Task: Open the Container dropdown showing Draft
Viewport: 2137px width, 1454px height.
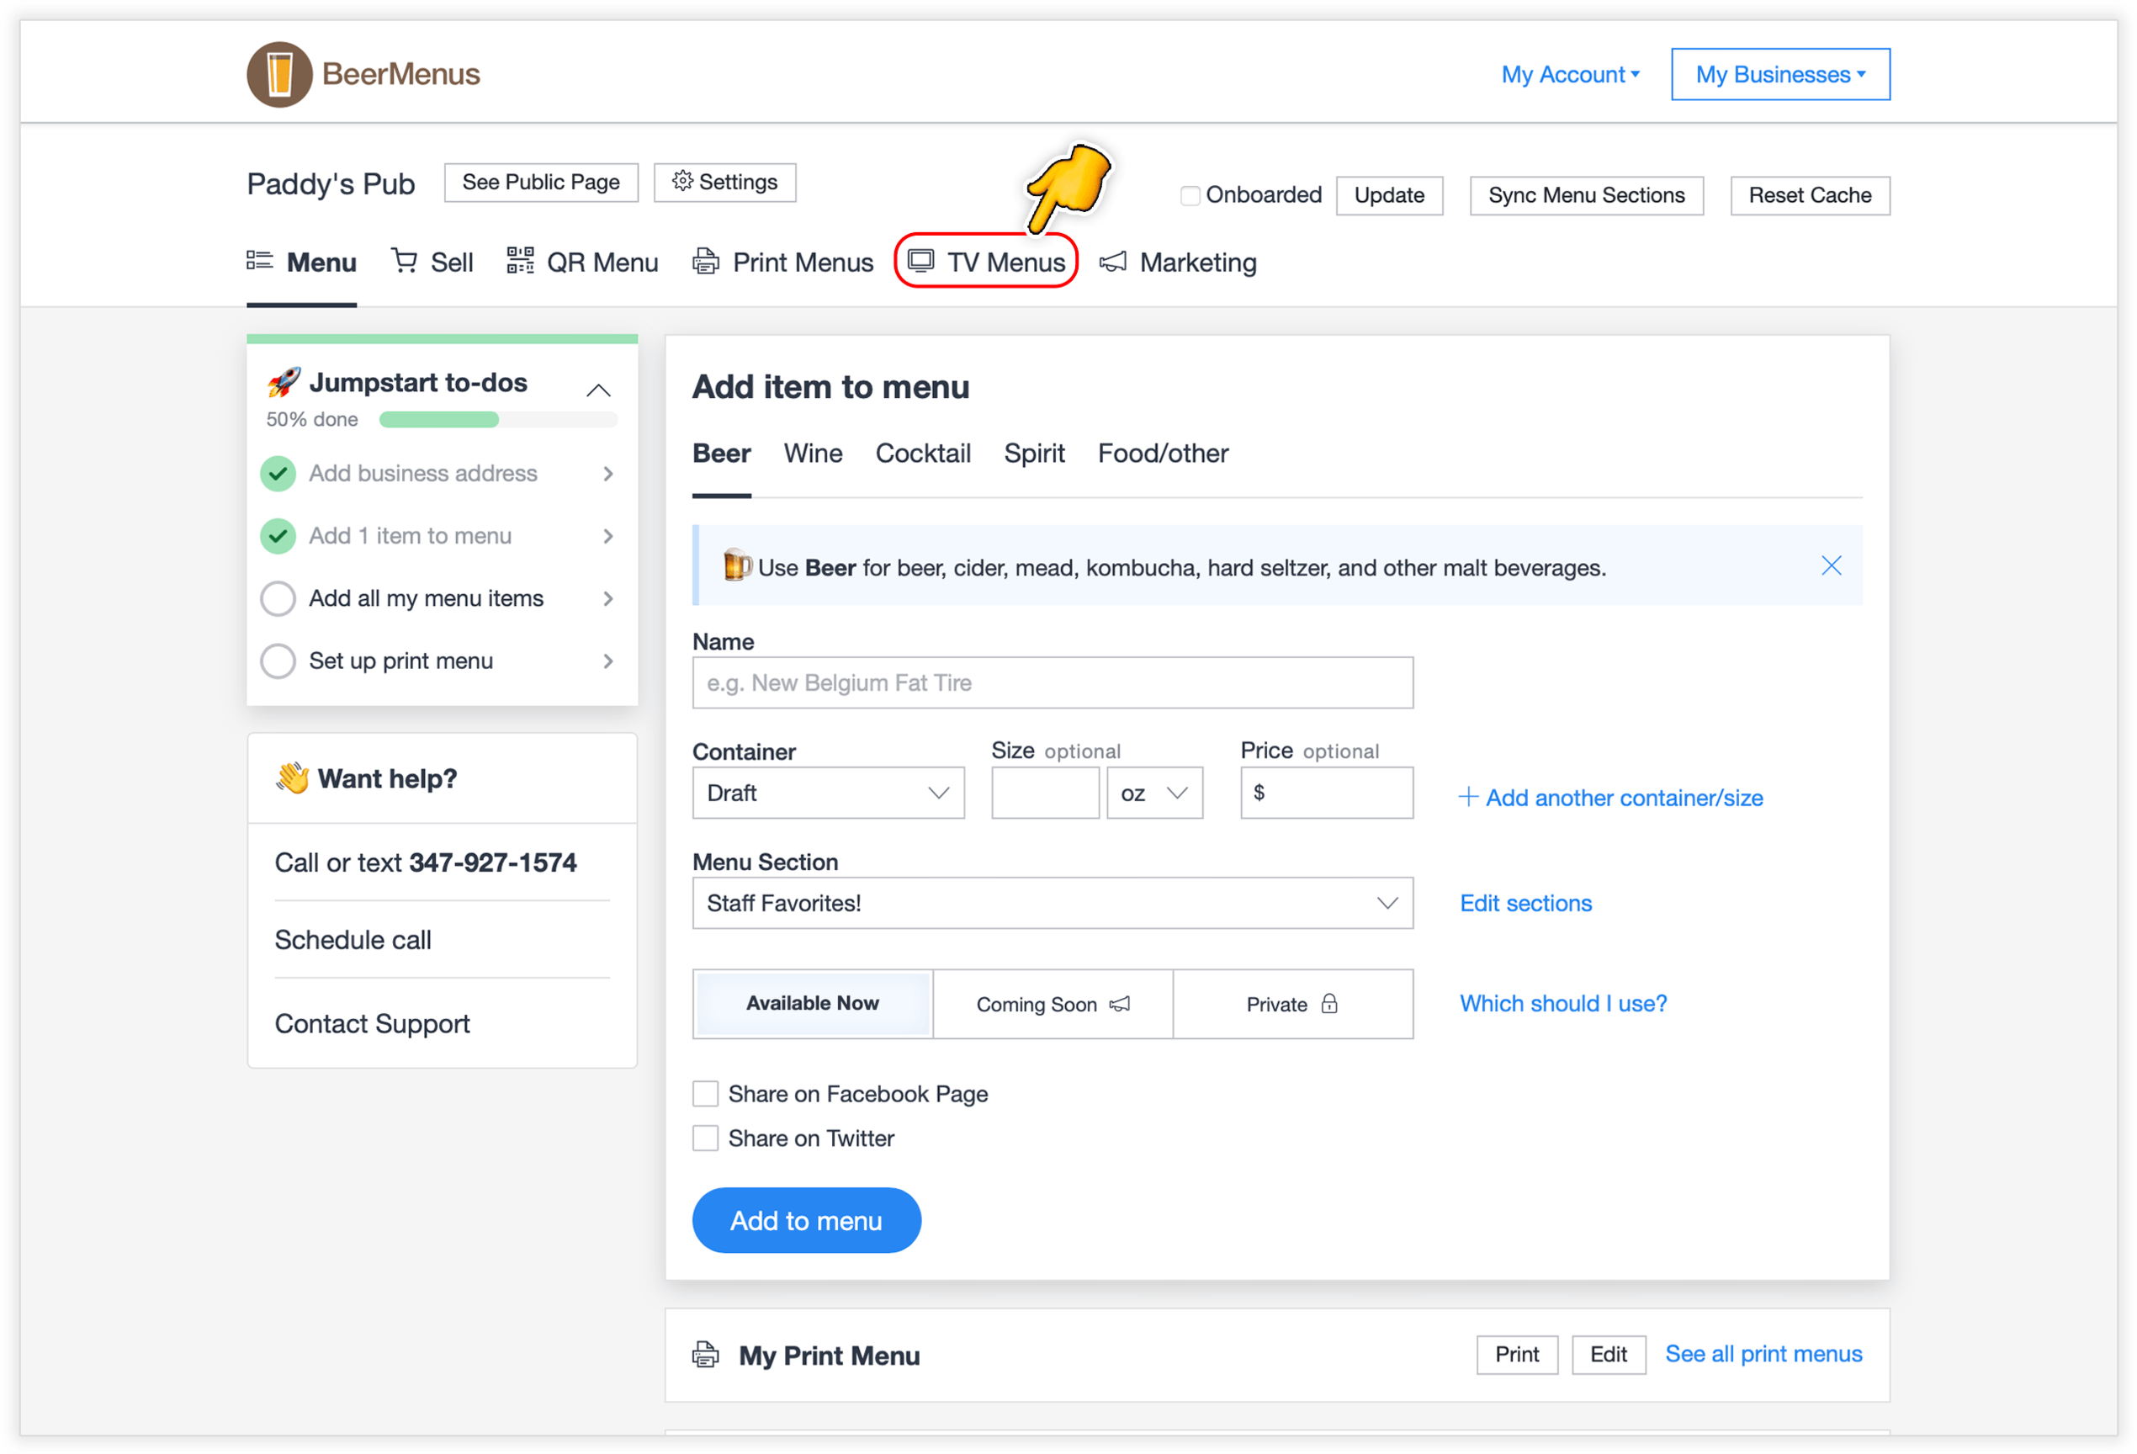Action: click(827, 792)
